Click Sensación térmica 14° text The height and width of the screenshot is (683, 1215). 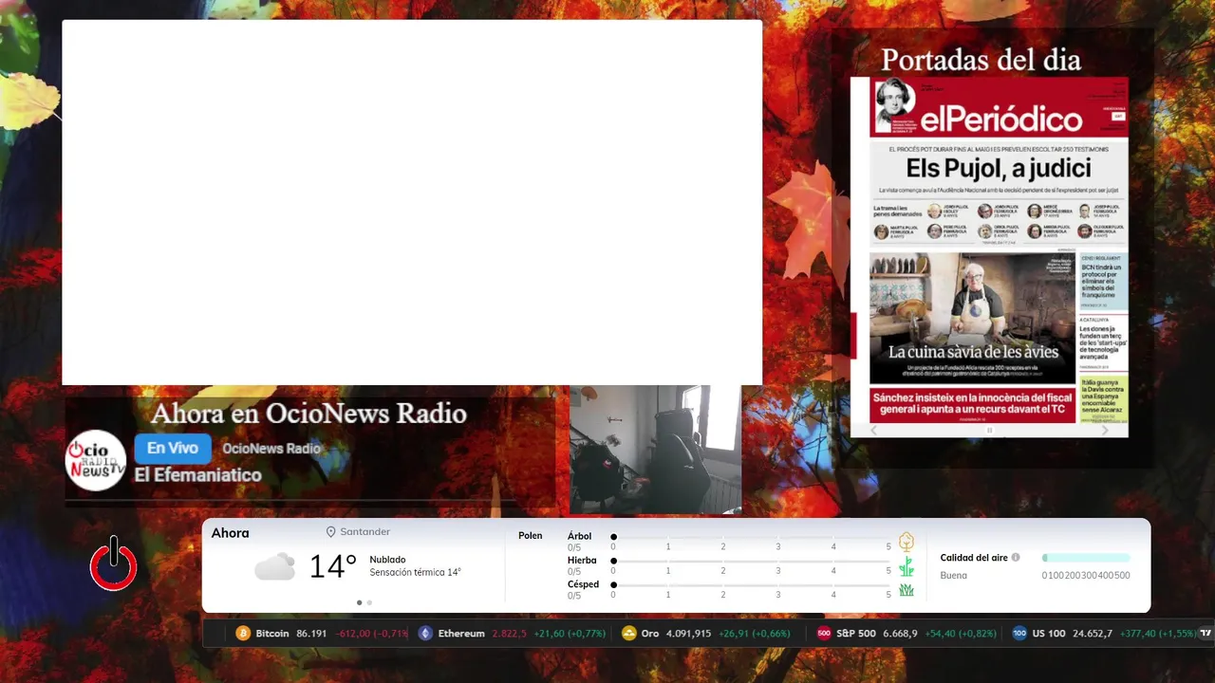(x=416, y=573)
